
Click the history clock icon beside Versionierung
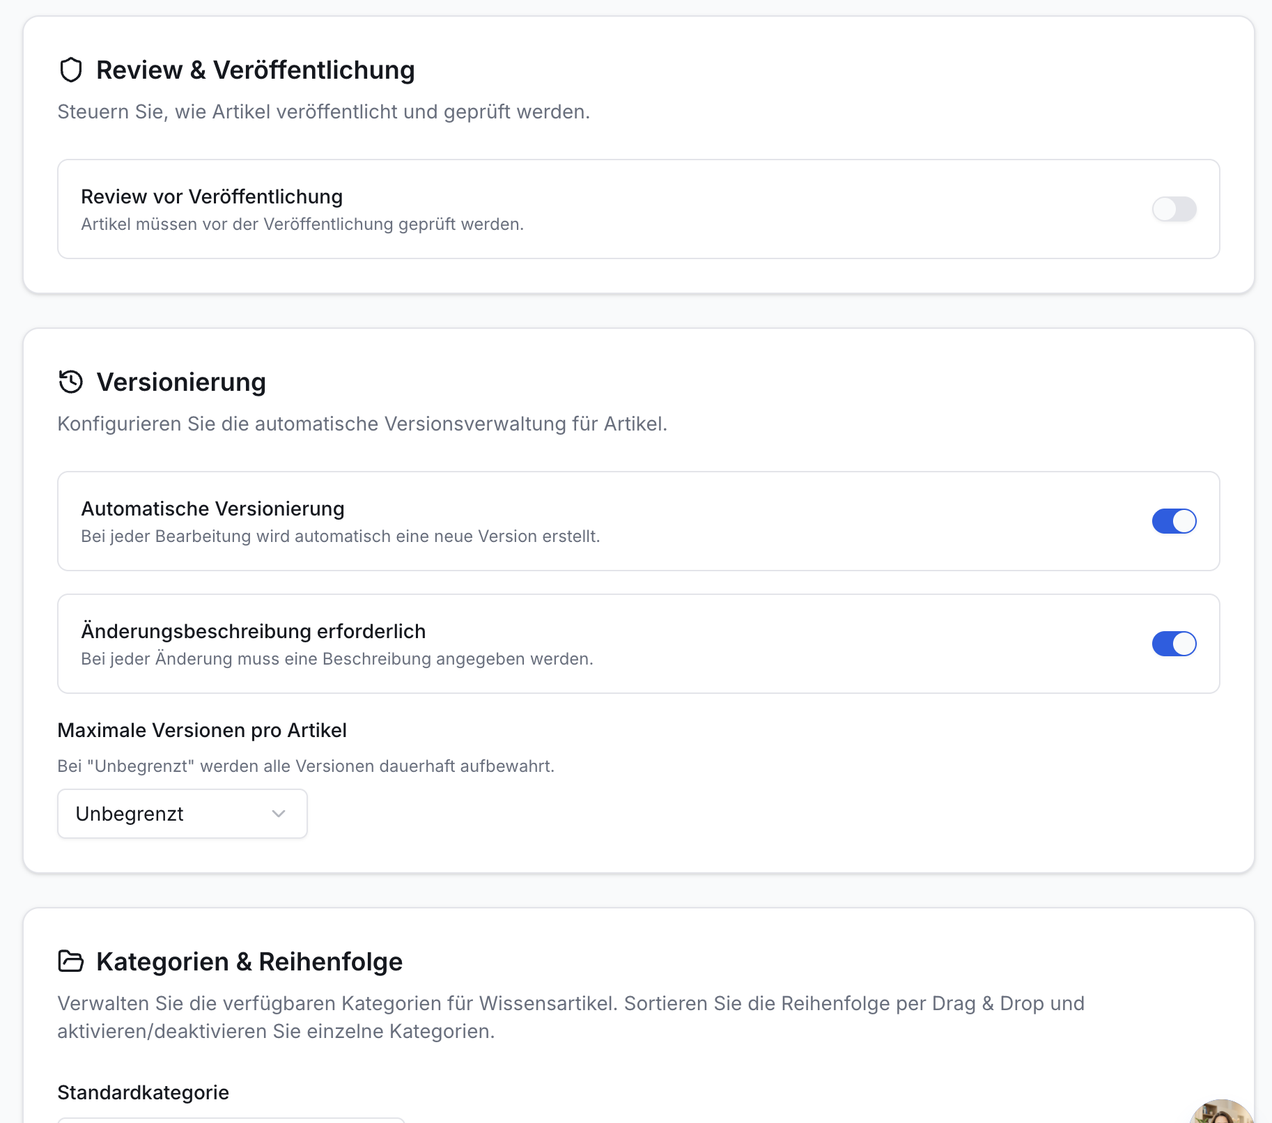71,382
